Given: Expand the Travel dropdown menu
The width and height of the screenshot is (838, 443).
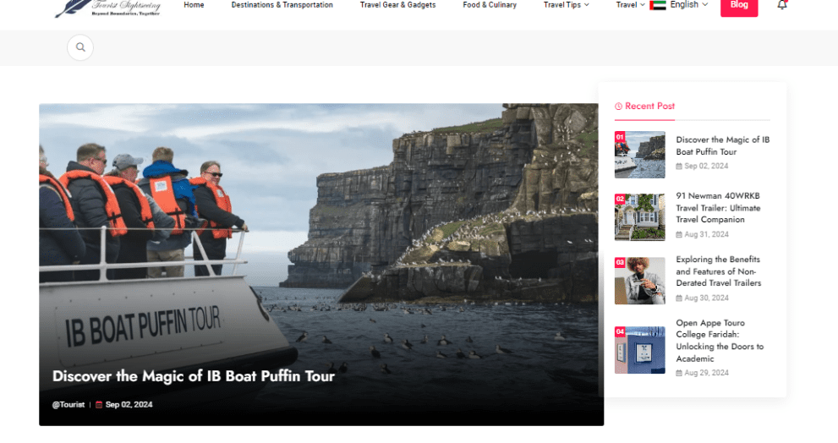Looking at the screenshot, I should (630, 5).
